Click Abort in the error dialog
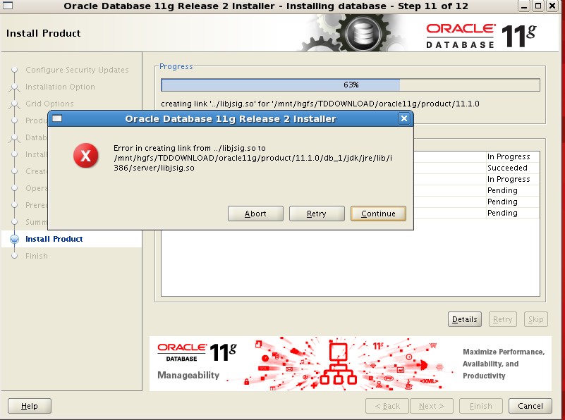Screen dimensions: 565x420 point(255,214)
